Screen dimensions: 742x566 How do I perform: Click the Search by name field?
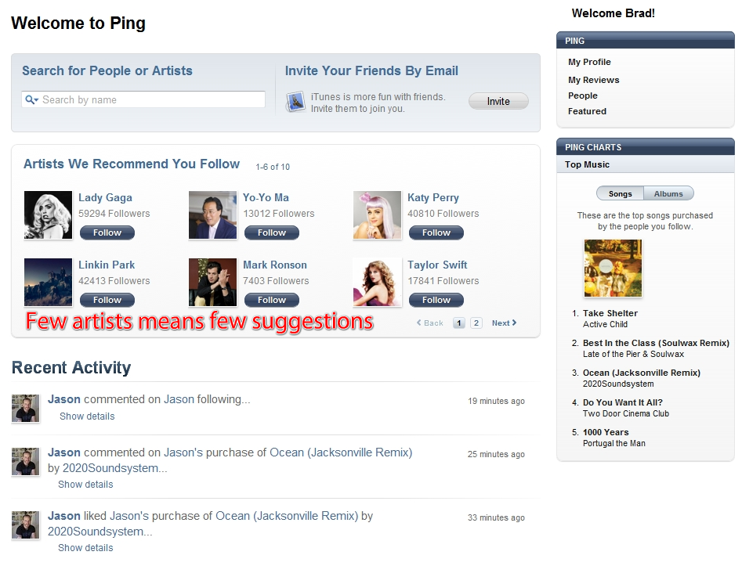(143, 99)
